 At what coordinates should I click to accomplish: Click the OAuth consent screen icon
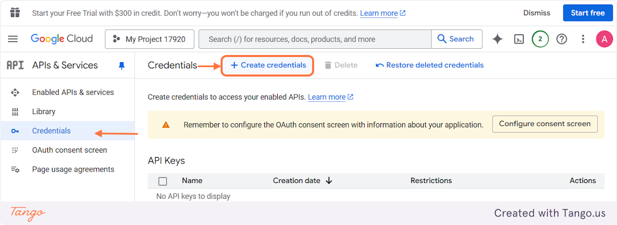tap(15, 150)
